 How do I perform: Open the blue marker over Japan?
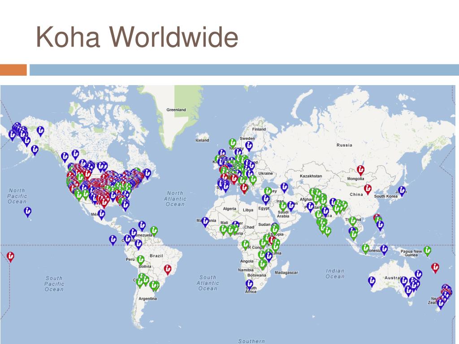click(402, 191)
